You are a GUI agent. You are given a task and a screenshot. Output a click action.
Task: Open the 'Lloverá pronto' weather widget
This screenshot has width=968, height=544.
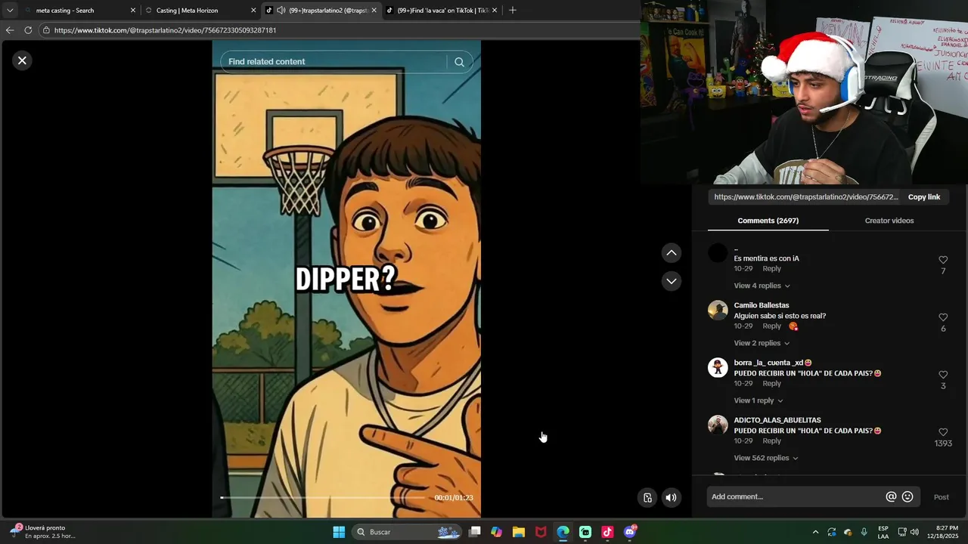point(43,532)
